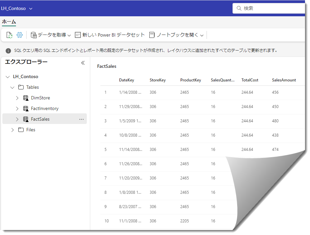Open more options ellipsis for FactSales
The image size is (310, 235).
81,119
